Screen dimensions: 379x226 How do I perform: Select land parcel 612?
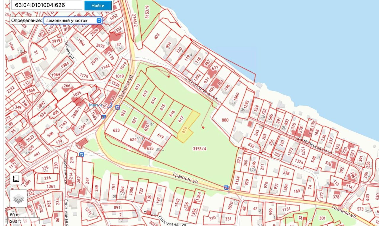pos(137,87)
